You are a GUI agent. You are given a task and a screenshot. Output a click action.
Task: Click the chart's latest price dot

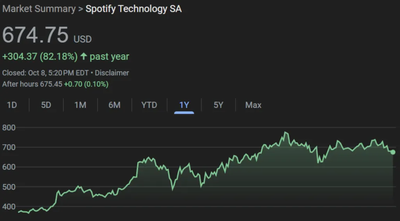tap(393, 152)
